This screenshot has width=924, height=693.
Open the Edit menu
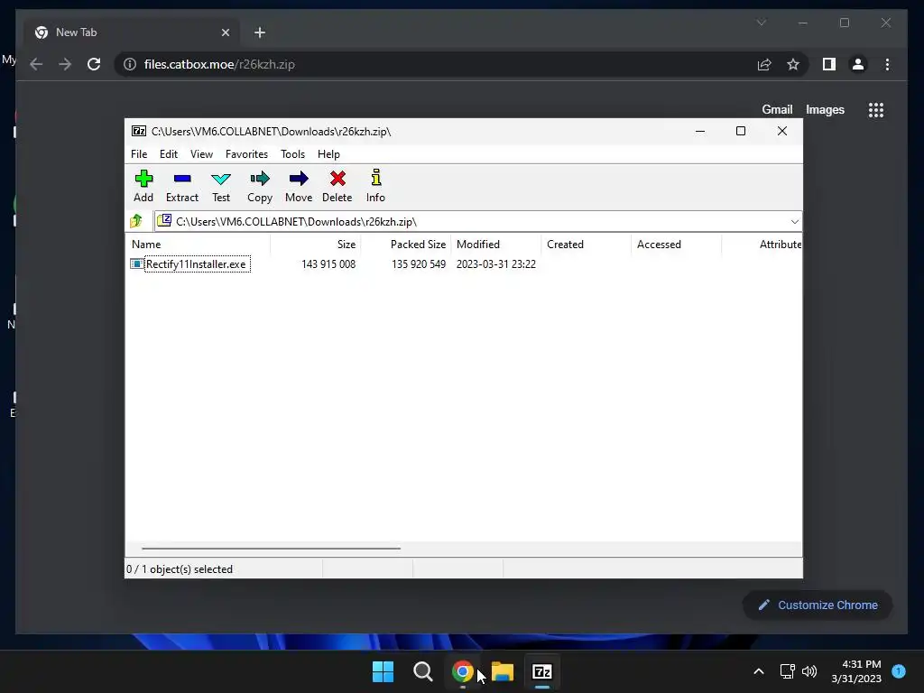(169, 153)
